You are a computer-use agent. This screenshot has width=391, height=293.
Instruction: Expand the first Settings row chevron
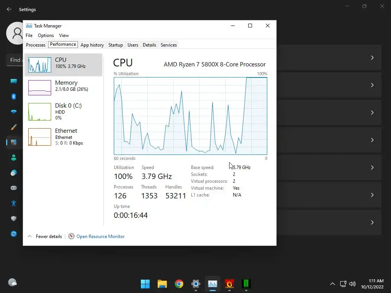pos(372,58)
